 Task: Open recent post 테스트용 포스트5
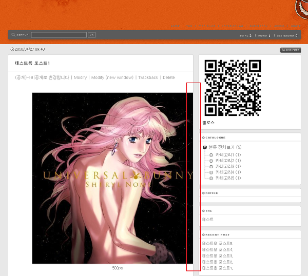coord(218,244)
